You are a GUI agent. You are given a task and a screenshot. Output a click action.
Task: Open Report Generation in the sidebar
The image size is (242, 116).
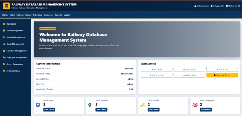[14, 64]
